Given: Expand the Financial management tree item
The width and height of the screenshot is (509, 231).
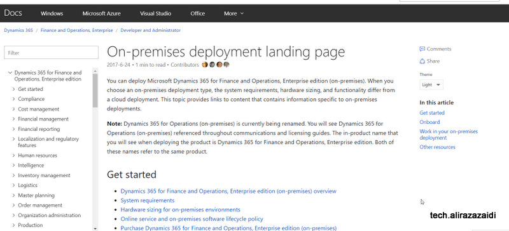Looking at the screenshot, I should (x=13, y=119).
